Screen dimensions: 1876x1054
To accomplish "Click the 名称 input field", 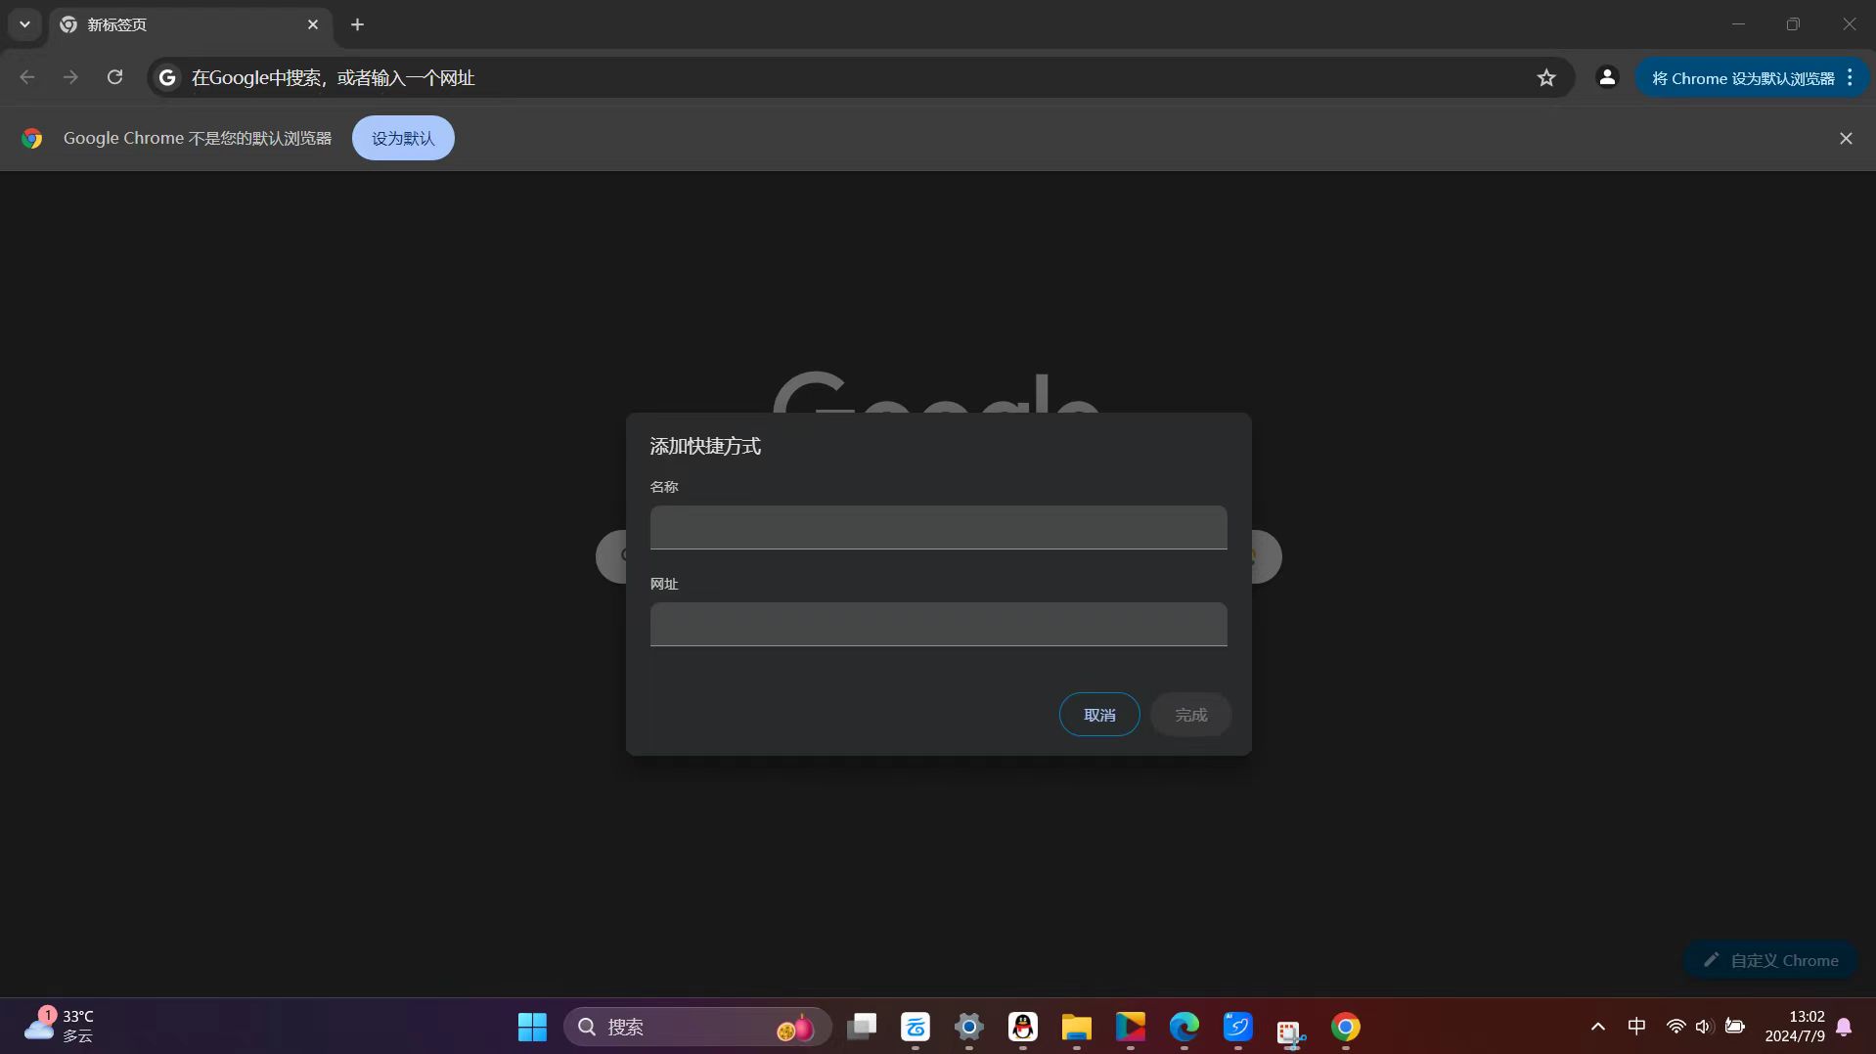I will (937, 527).
